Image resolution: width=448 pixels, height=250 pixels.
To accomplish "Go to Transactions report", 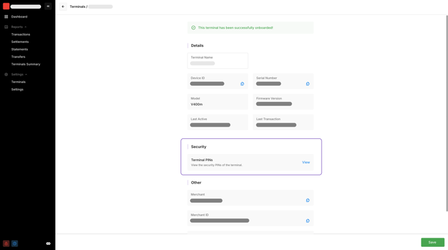I will tap(21, 34).
